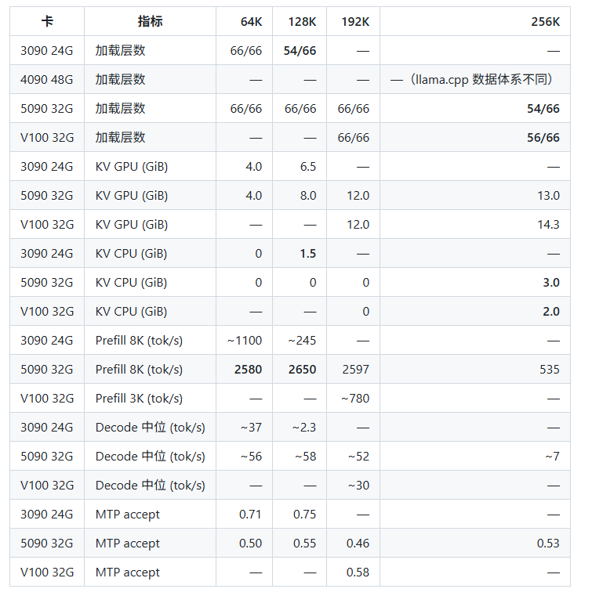Click the 0.71 MTP accept value
603x596 pixels.
[x=250, y=515]
